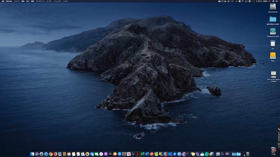
Task: Click the Google Chrome Dock icon
Action: tap(51, 154)
